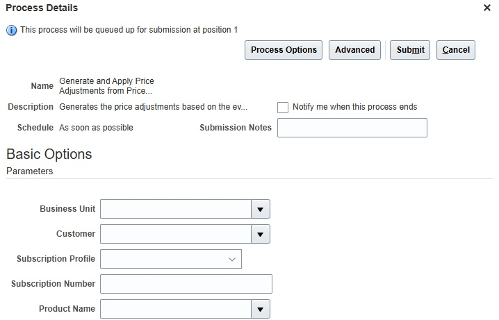Open the Subscription Profile select list
This screenshot has height=320, width=499.
point(171,259)
